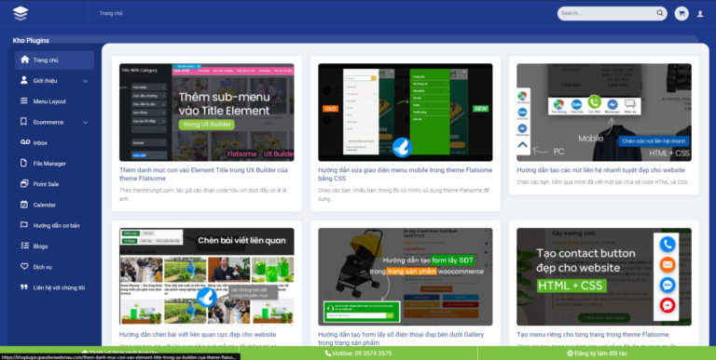This screenshot has height=360, width=716.
Task: Open article Hướng dẫn tạo form lấy số điện thoại
Action: [x=401, y=339]
